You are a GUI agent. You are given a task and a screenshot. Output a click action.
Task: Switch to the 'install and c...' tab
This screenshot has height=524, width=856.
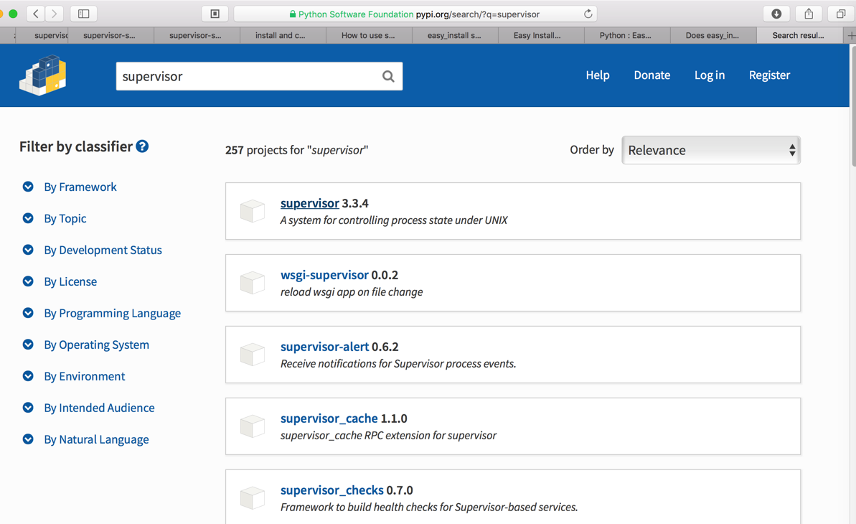click(283, 35)
